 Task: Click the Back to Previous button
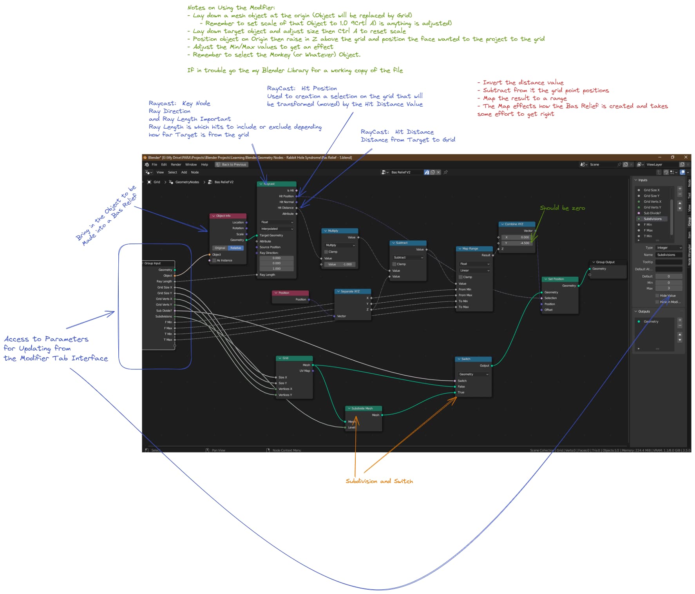tap(232, 165)
